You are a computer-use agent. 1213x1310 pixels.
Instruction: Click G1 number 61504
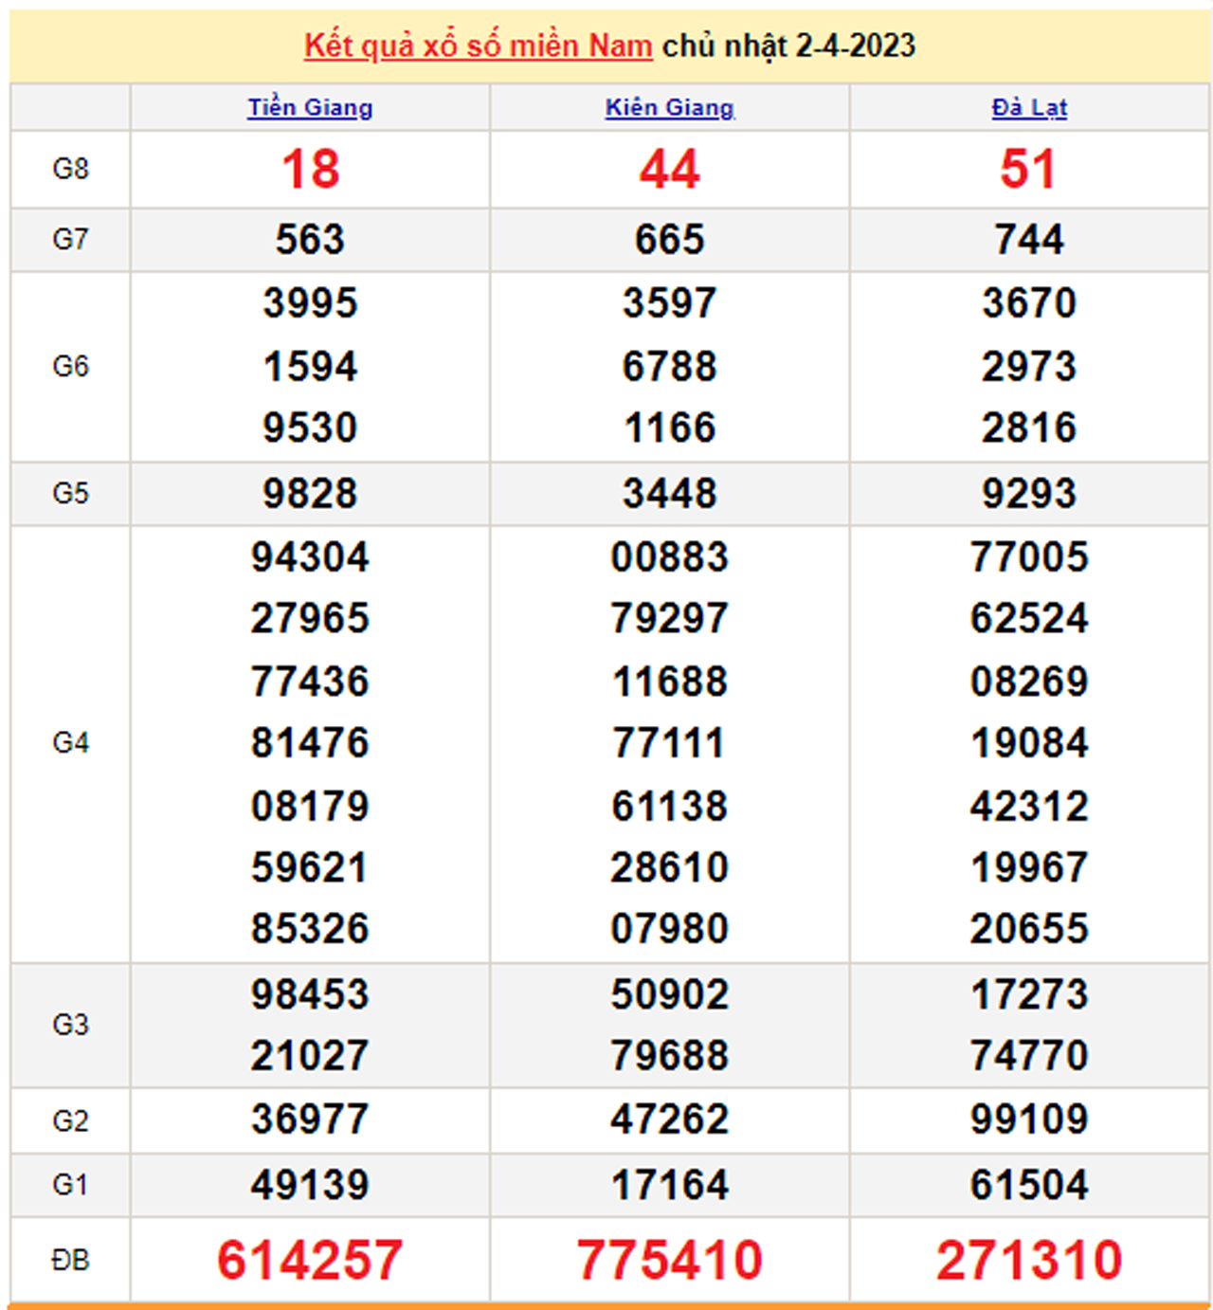click(1029, 1185)
